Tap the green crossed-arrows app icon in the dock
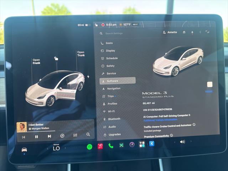Screen dimensions: 228x171 pyautogui.click(x=121, y=145)
